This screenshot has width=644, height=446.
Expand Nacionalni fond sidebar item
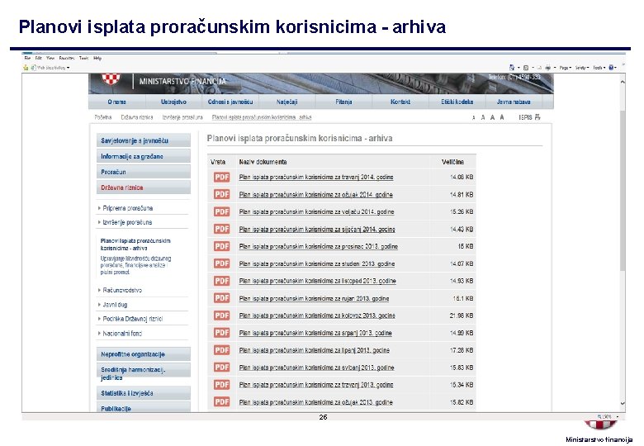coord(121,334)
